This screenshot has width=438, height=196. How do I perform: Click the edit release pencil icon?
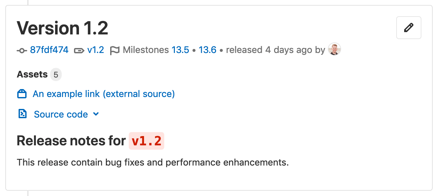click(408, 28)
